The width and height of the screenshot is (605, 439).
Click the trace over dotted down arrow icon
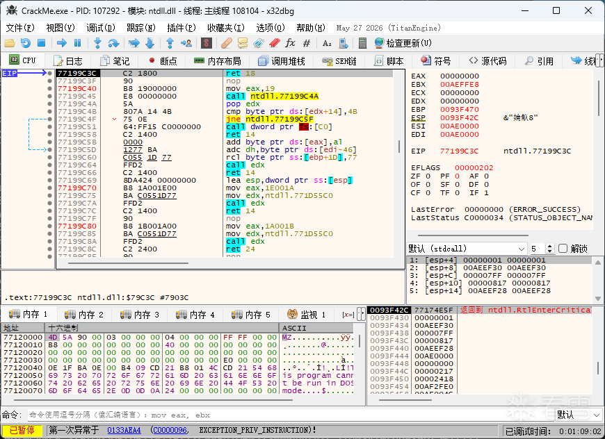click(150, 43)
